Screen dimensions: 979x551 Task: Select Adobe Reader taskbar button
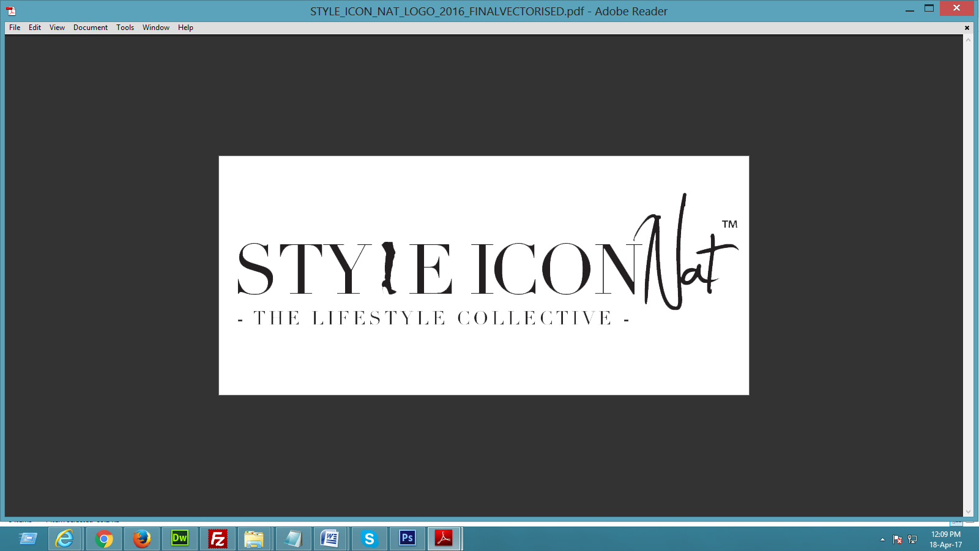444,539
